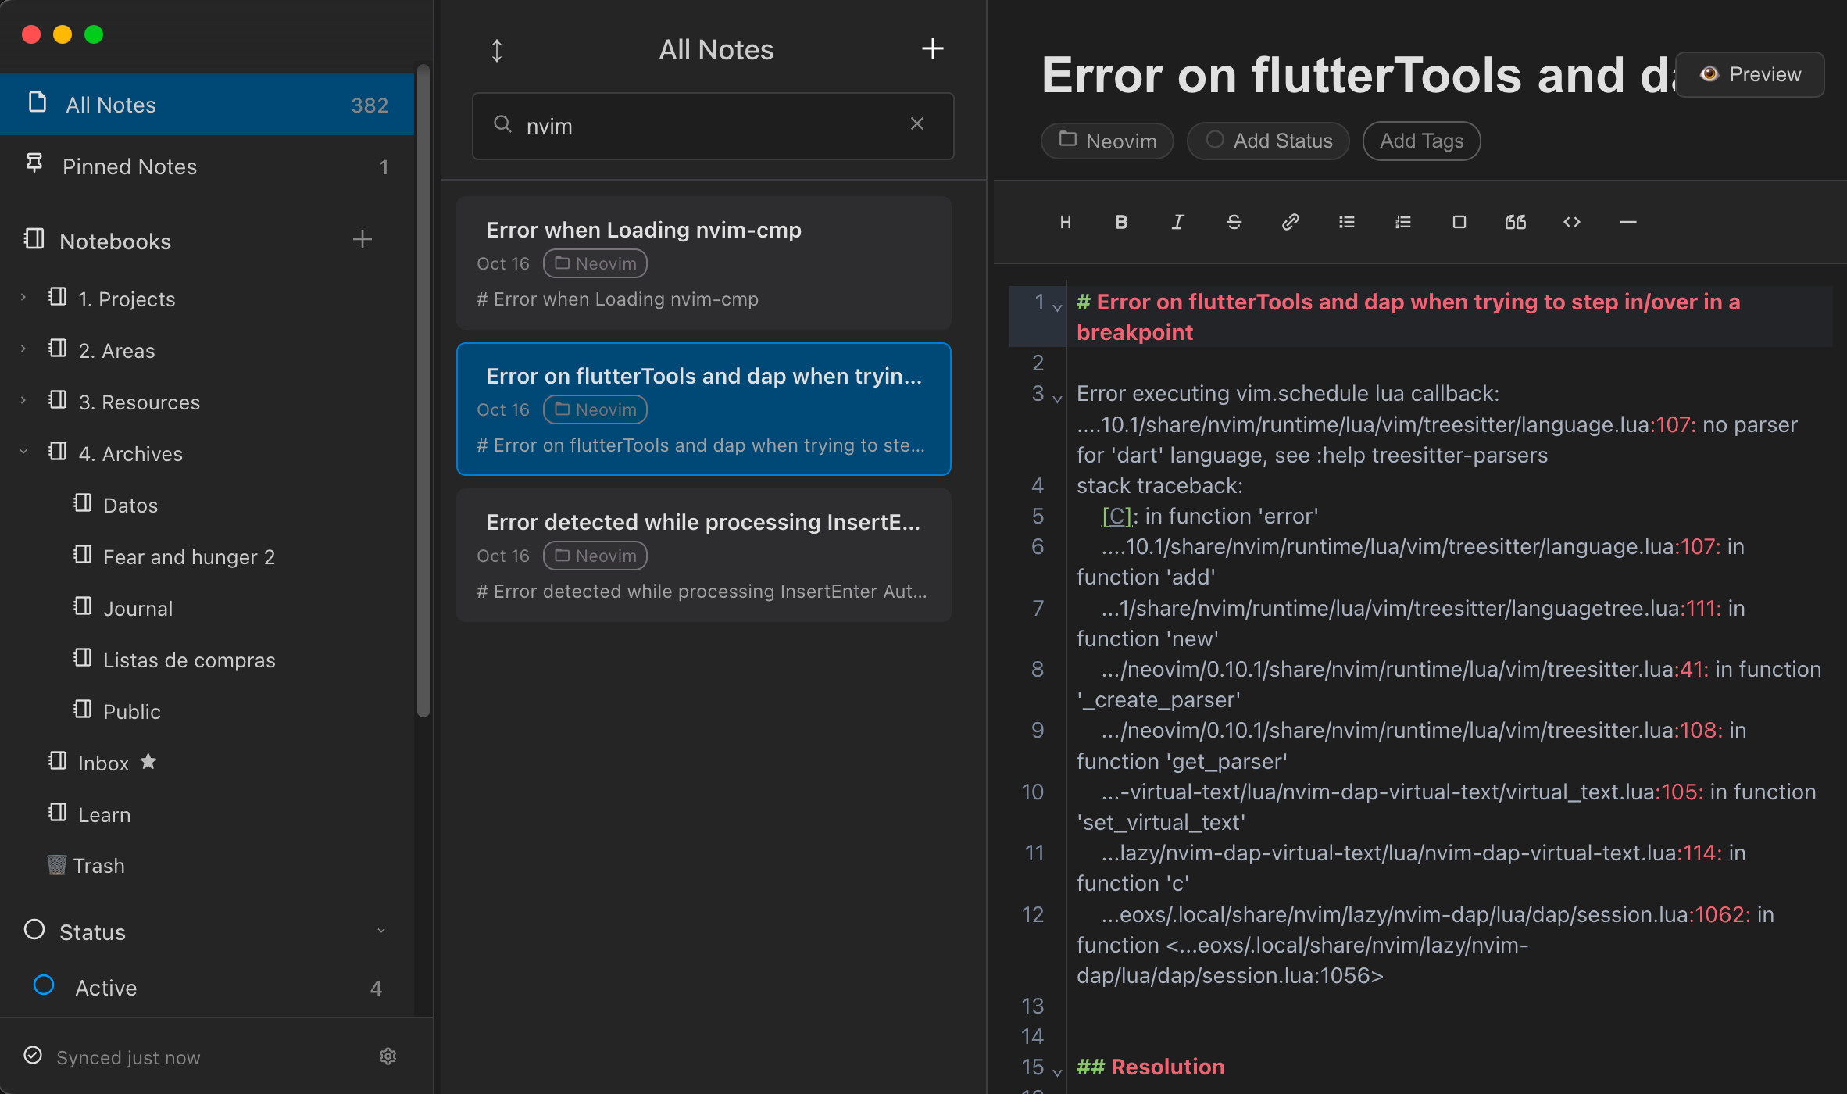Insert a blockquote
Image resolution: width=1847 pixels, height=1094 pixels.
pos(1515,223)
